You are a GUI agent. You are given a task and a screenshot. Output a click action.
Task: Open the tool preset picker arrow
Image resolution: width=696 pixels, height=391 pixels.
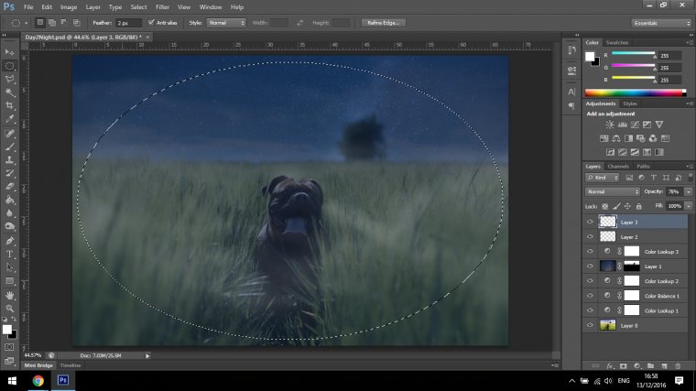click(26, 23)
